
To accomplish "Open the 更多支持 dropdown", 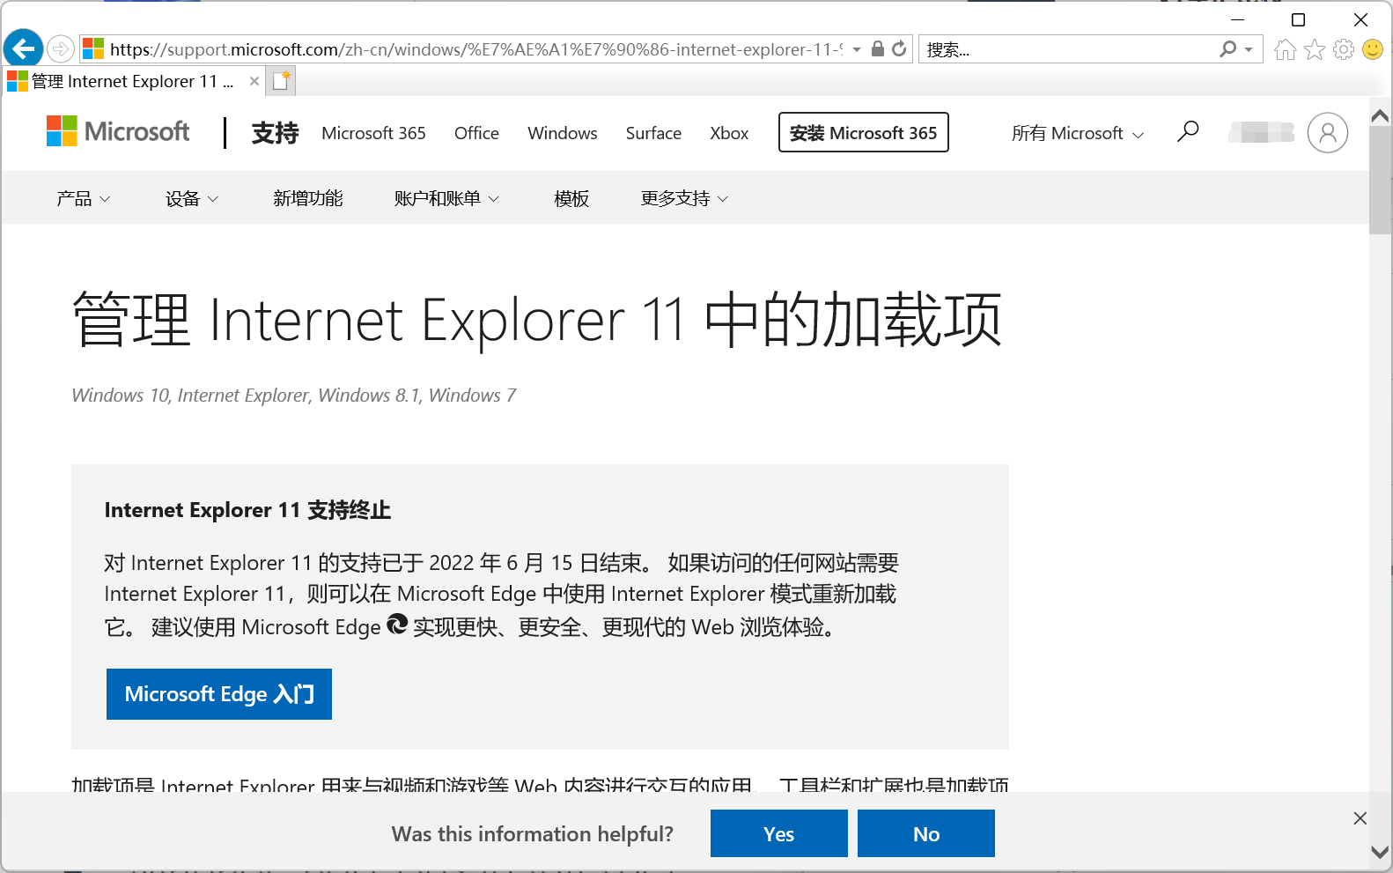I will [x=684, y=199].
